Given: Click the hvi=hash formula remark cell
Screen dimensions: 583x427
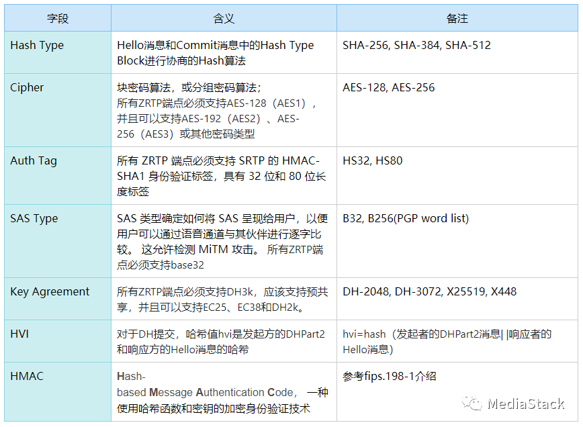Looking at the screenshot, I should [447, 341].
